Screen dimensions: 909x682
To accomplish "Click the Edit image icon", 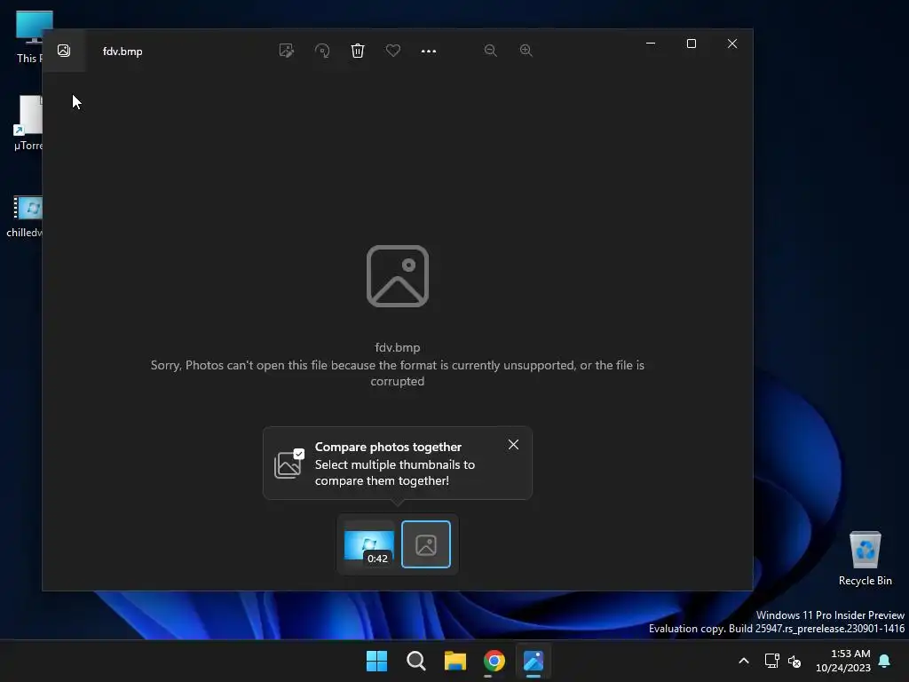I will [287, 51].
